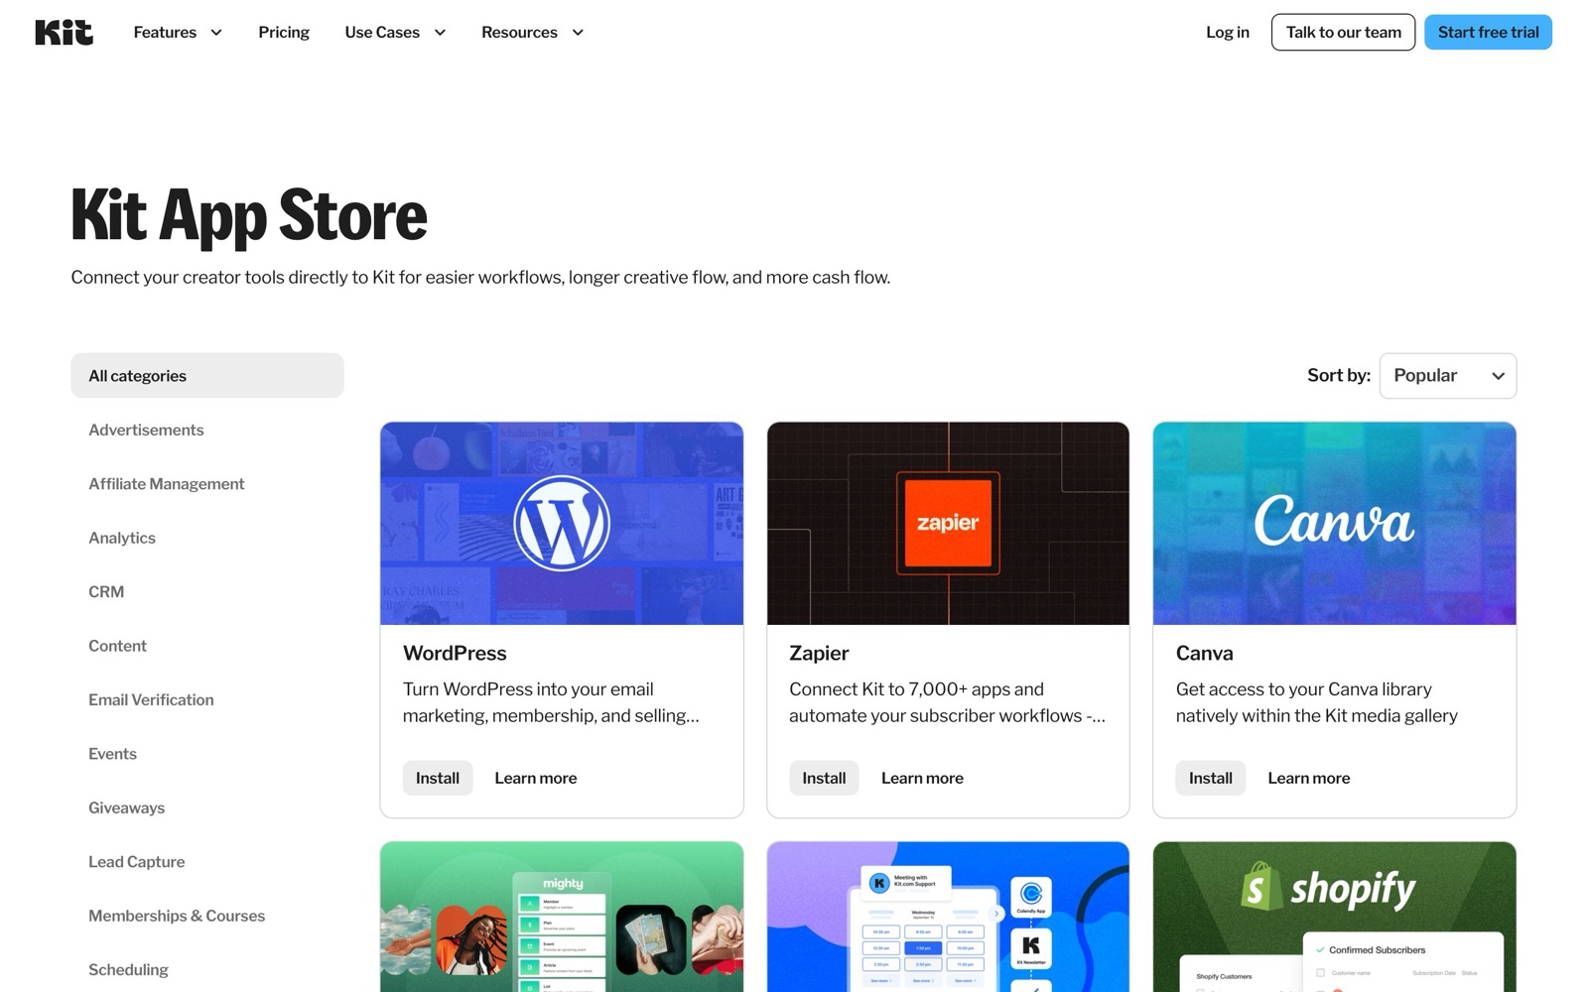The image size is (1588, 992).
Task: Select All categories filter
Action: click(x=207, y=376)
